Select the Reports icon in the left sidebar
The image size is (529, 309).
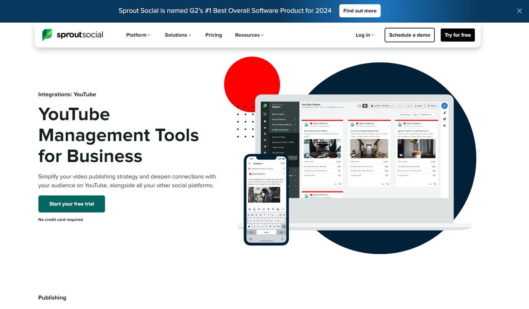265,114
